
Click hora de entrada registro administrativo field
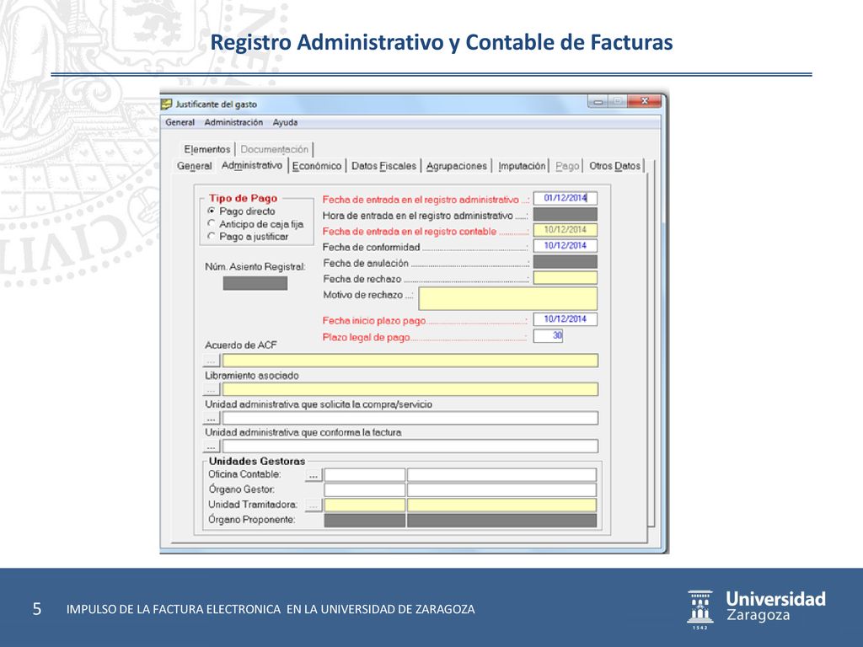[x=566, y=214]
